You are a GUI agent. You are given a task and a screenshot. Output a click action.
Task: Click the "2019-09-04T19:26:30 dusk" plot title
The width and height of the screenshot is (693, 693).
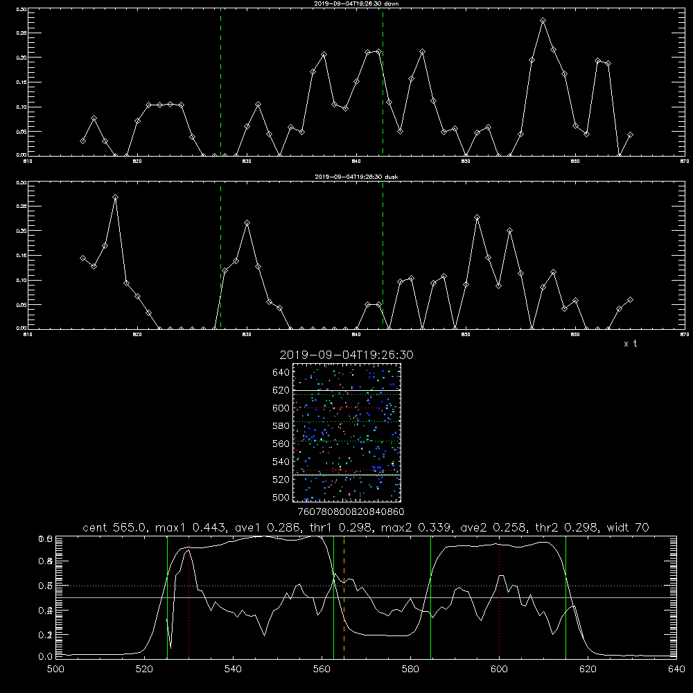tap(356, 177)
